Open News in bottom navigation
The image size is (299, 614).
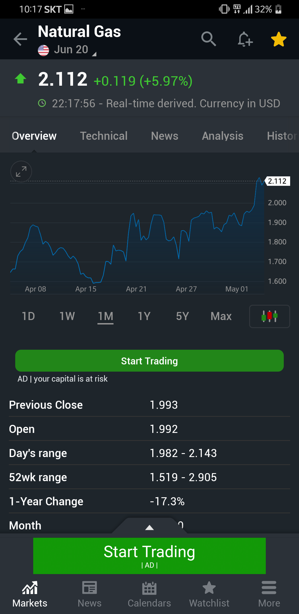pyautogui.click(x=89, y=594)
